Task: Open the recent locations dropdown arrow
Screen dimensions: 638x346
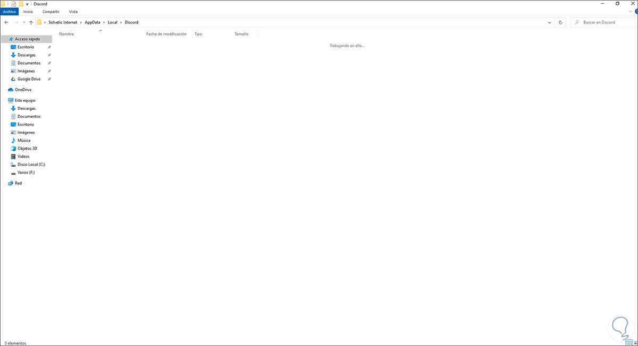Action: 24,22
